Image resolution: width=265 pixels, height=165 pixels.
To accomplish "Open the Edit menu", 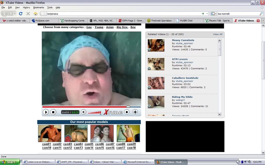I will click(10, 7).
